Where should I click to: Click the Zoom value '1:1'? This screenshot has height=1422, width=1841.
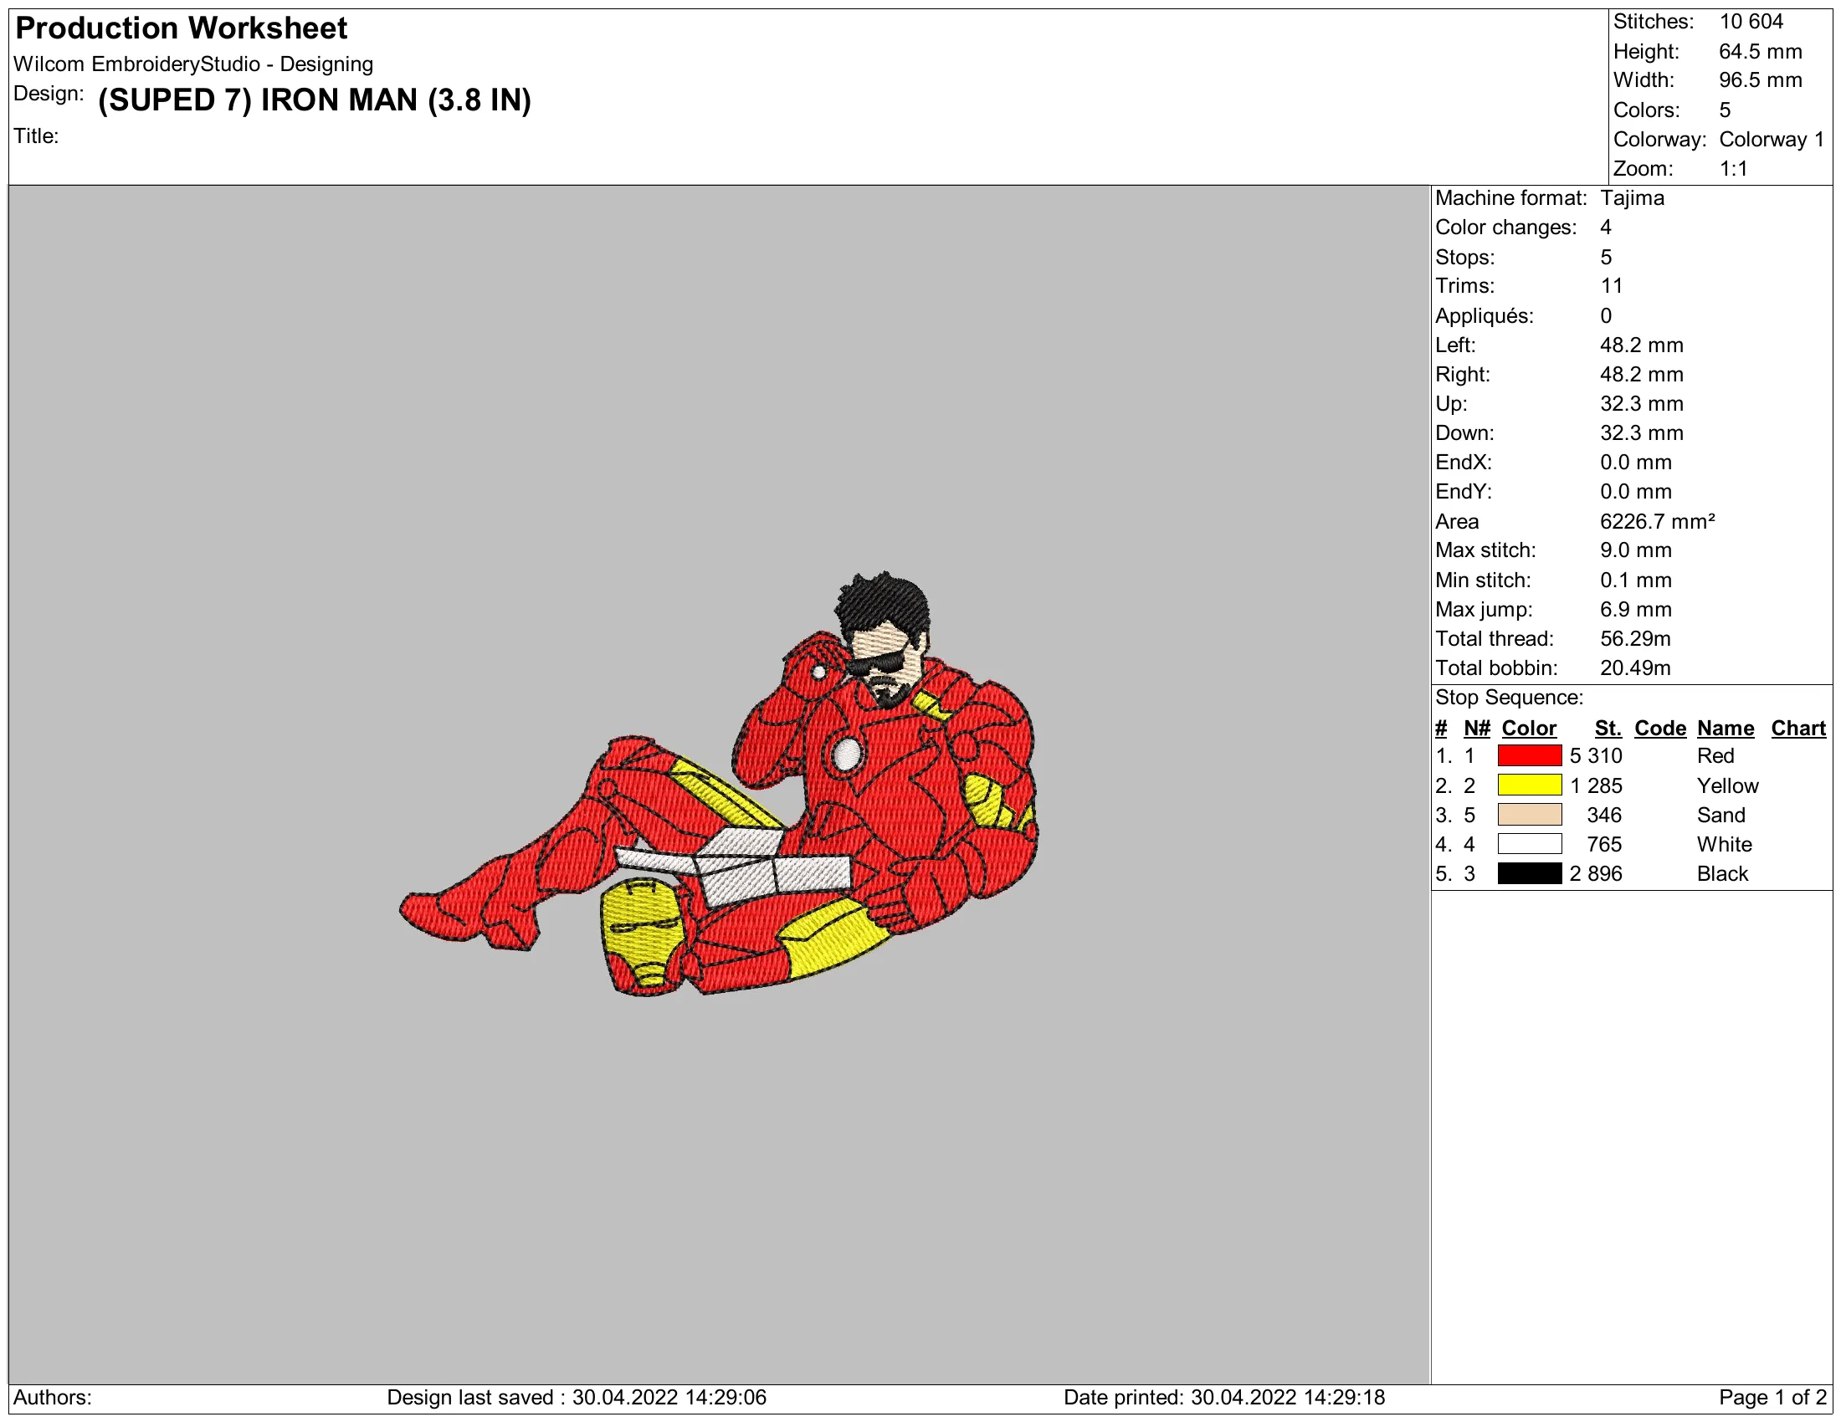[1733, 168]
